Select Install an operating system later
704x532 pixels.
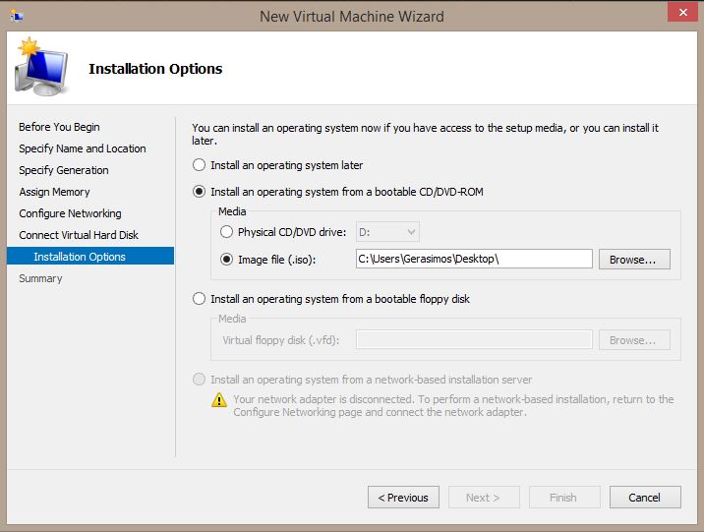pyautogui.click(x=199, y=165)
